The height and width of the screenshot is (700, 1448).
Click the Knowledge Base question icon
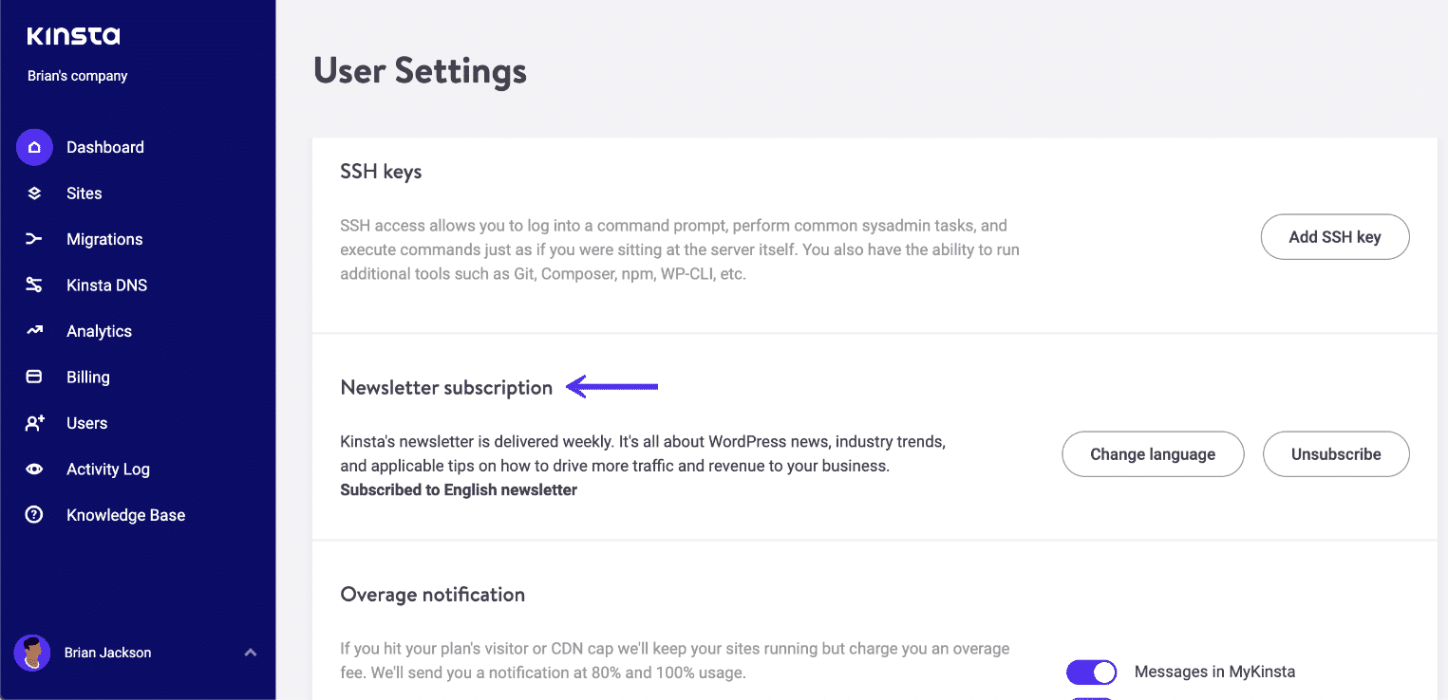pos(34,515)
